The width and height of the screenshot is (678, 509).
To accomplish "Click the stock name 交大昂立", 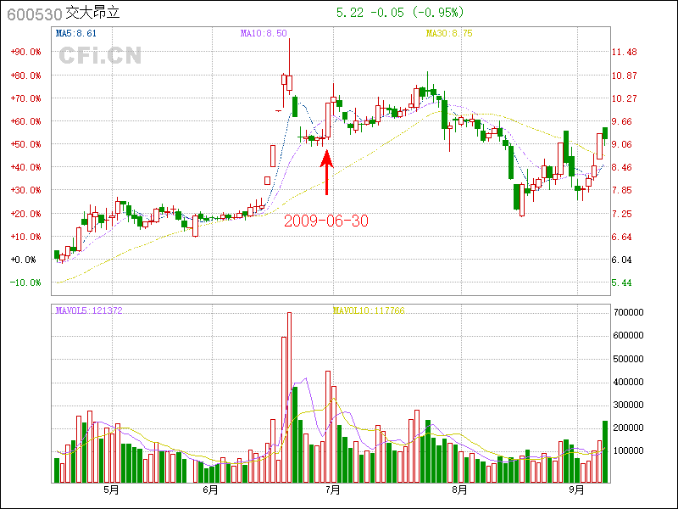I will pyautogui.click(x=93, y=14).
